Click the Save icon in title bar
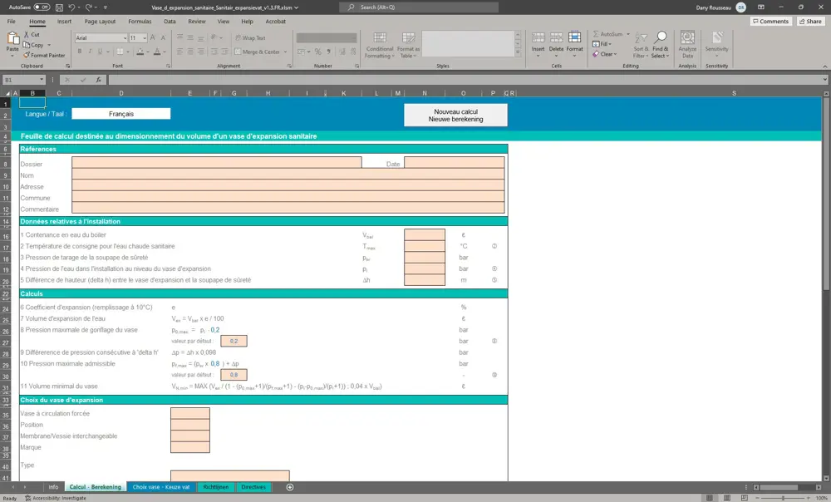This screenshot has height=502, width=831. coord(58,7)
